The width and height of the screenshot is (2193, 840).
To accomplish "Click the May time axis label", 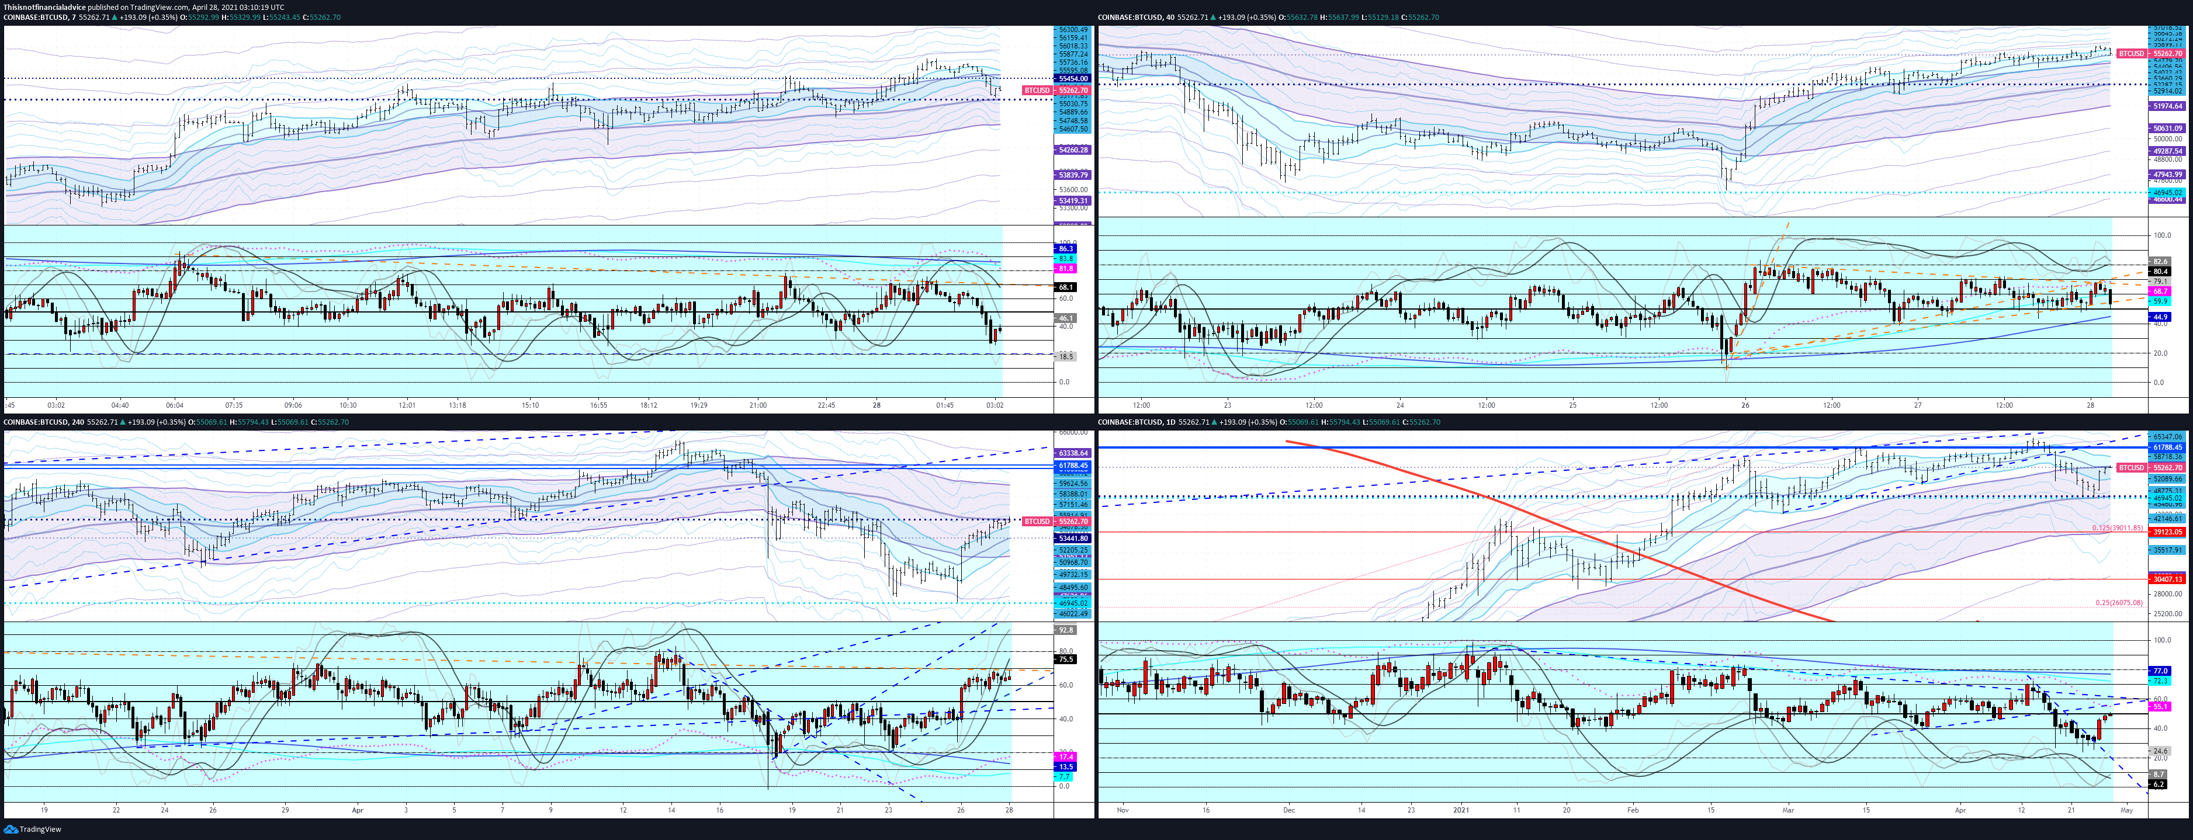I will (x=2126, y=810).
